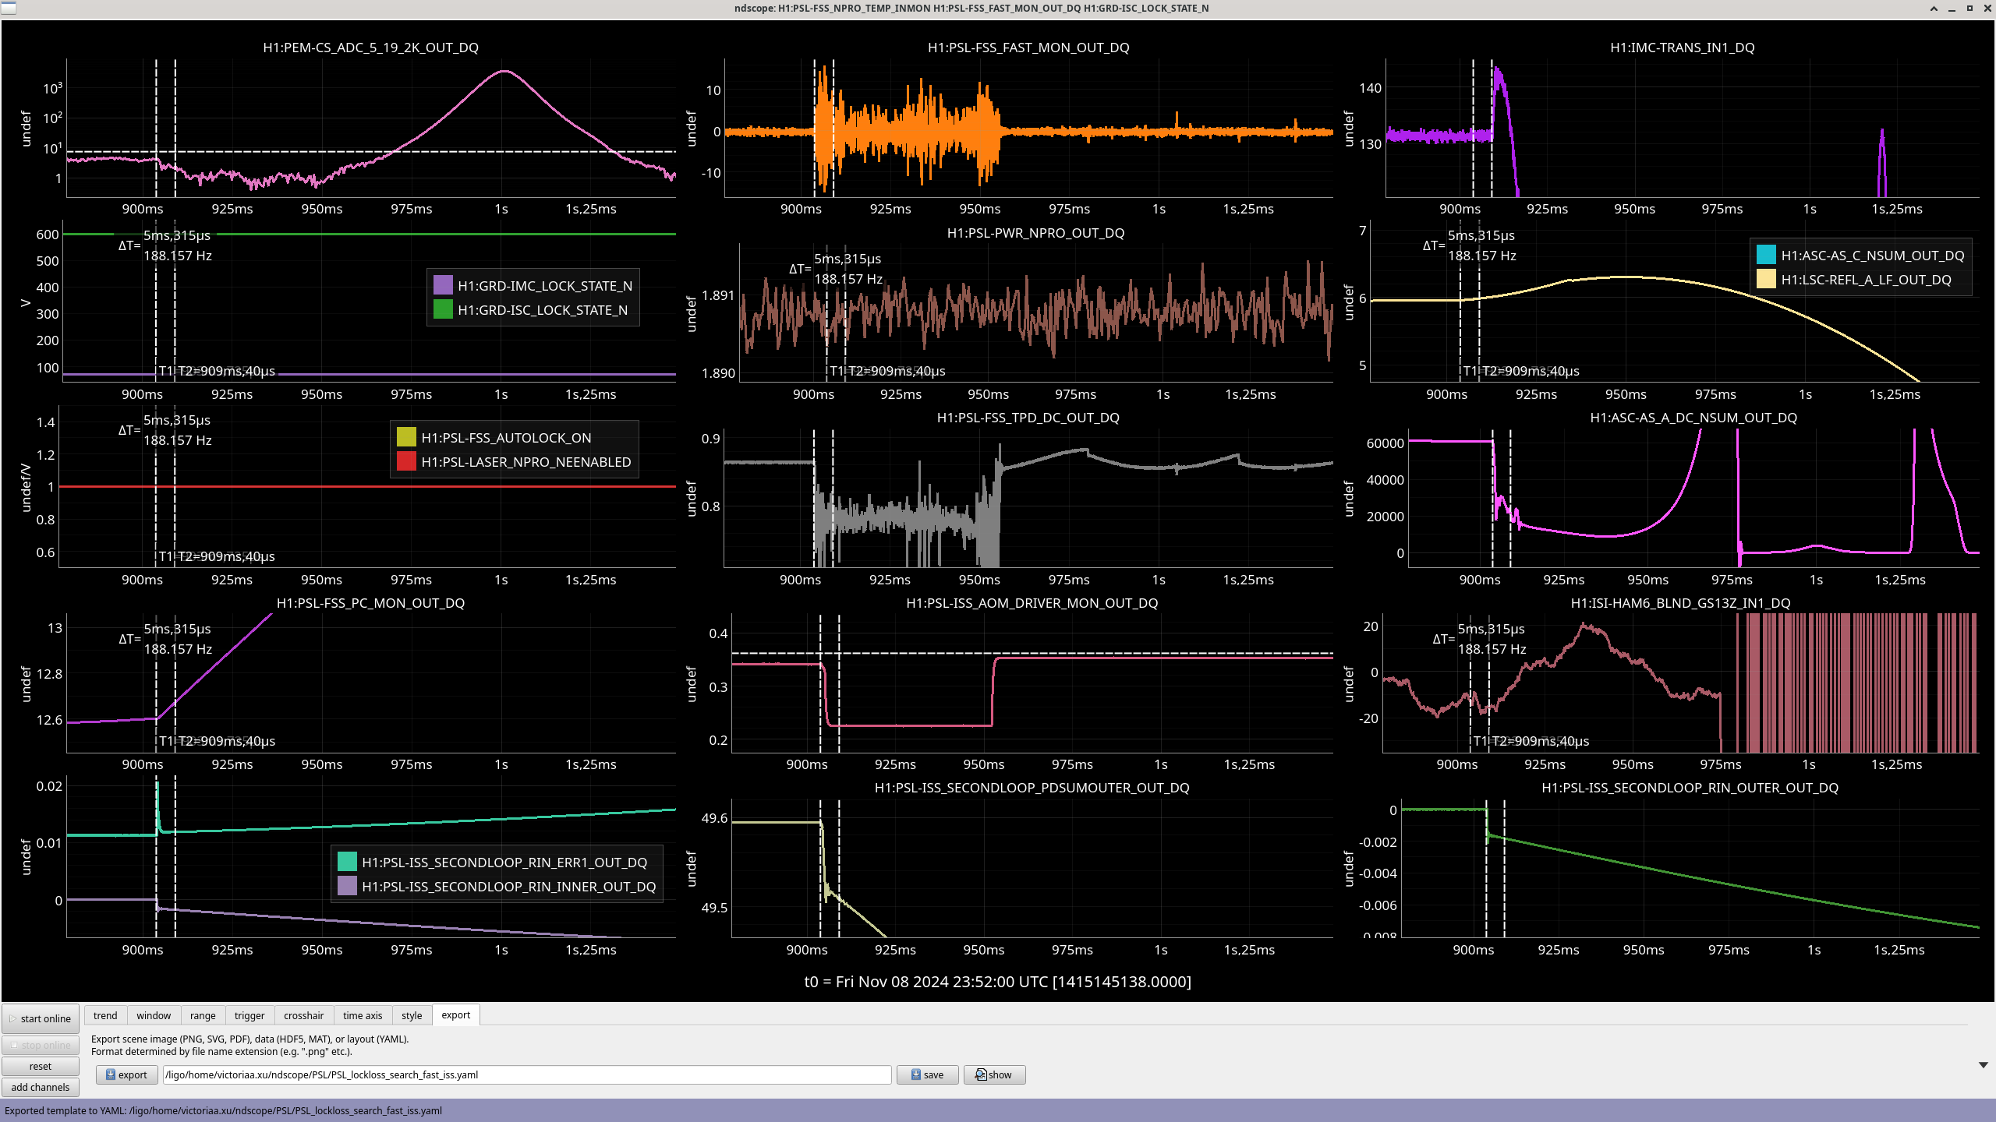Click the reset button
The image size is (1996, 1122).
pyautogui.click(x=41, y=1066)
